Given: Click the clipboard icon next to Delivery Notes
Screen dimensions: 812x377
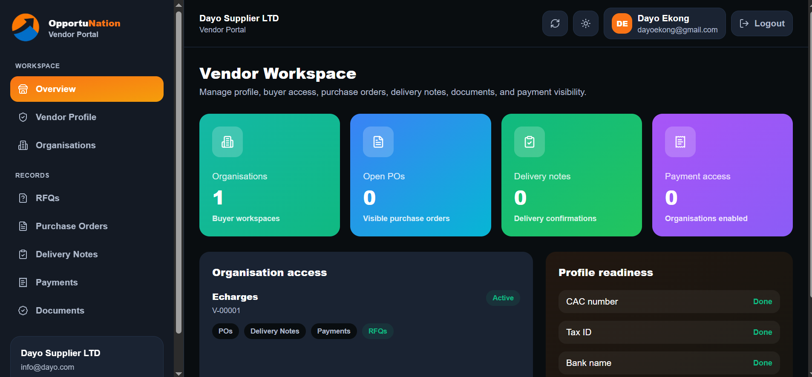Looking at the screenshot, I should [23, 254].
